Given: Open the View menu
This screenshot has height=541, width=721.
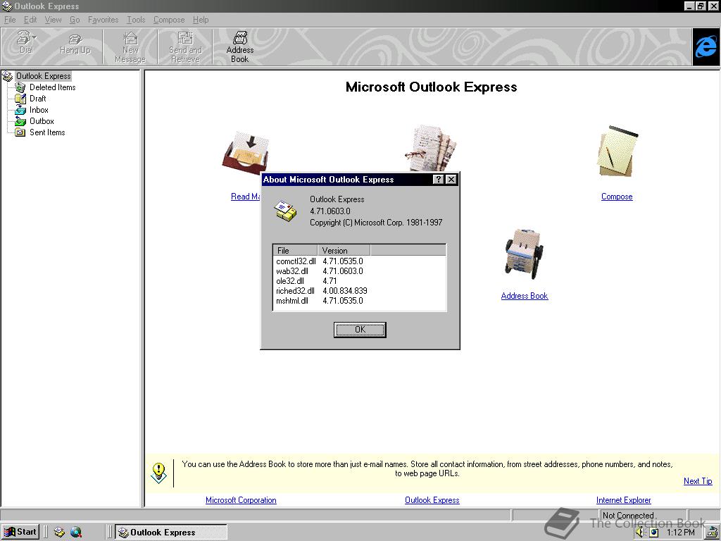Looking at the screenshot, I should [x=53, y=20].
